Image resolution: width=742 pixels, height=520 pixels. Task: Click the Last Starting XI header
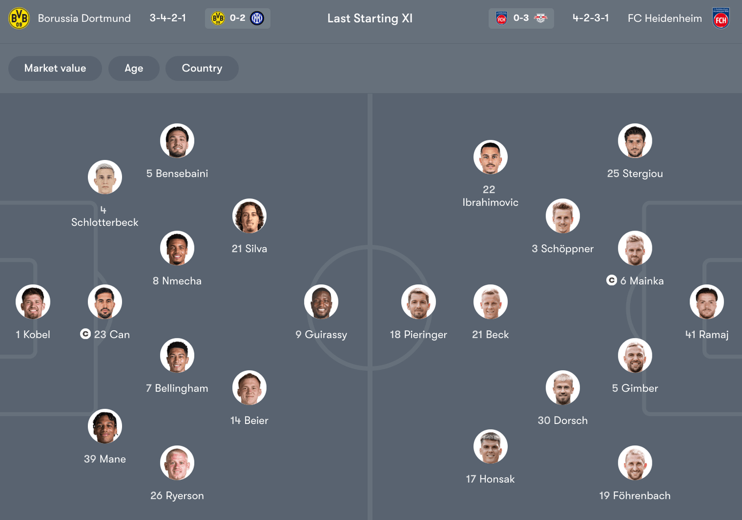[370, 18]
